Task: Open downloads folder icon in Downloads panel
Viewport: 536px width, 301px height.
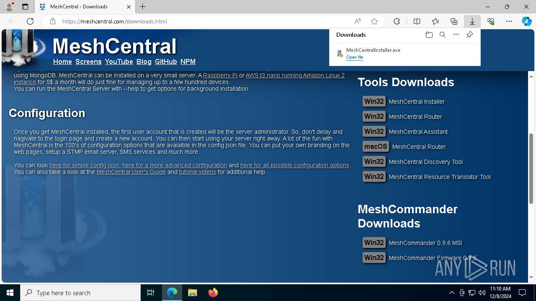Action: coord(429,35)
